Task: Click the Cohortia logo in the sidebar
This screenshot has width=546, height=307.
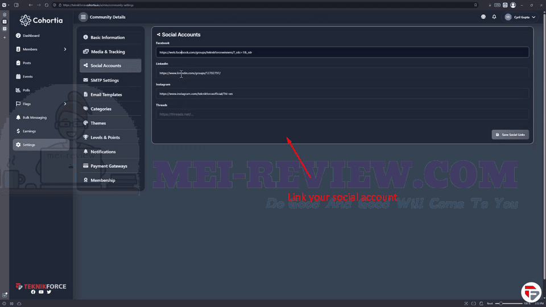Action: click(x=41, y=20)
